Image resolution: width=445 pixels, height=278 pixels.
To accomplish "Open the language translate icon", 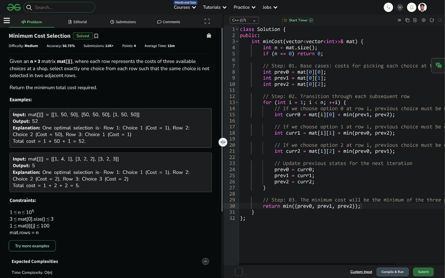I will (388, 7).
